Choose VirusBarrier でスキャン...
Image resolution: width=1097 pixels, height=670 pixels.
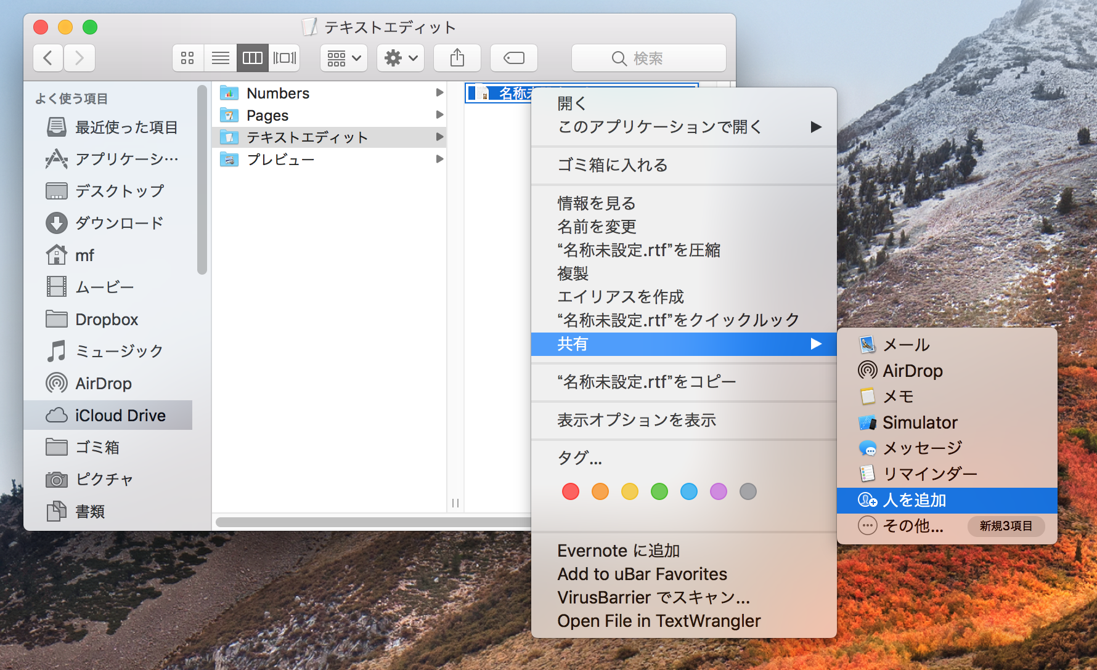684,597
